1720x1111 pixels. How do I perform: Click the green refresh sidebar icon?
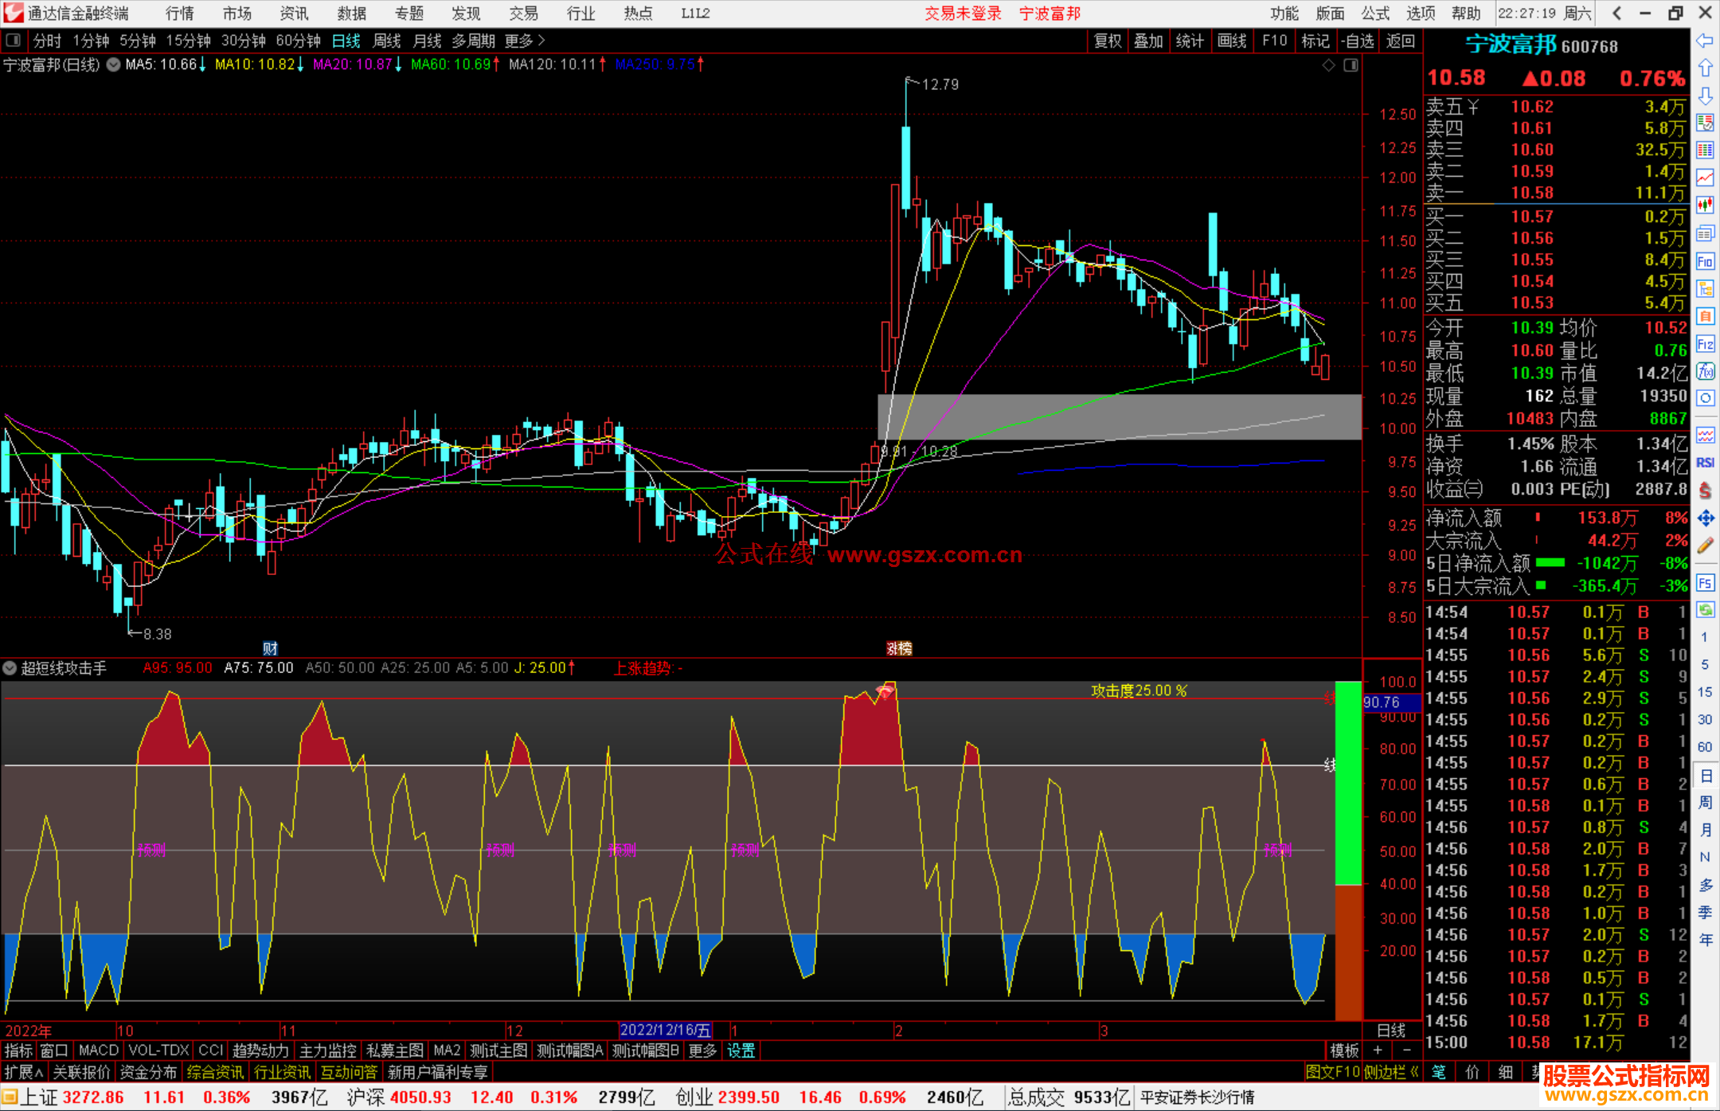coord(1705,610)
